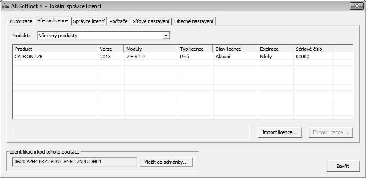Sort by Typ licence column header
The height and width of the screenshot is (178, 366).
point(195,49)
